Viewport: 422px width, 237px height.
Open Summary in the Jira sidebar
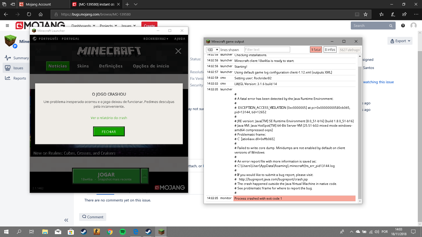pyautogui.click(x=17, y=58)
